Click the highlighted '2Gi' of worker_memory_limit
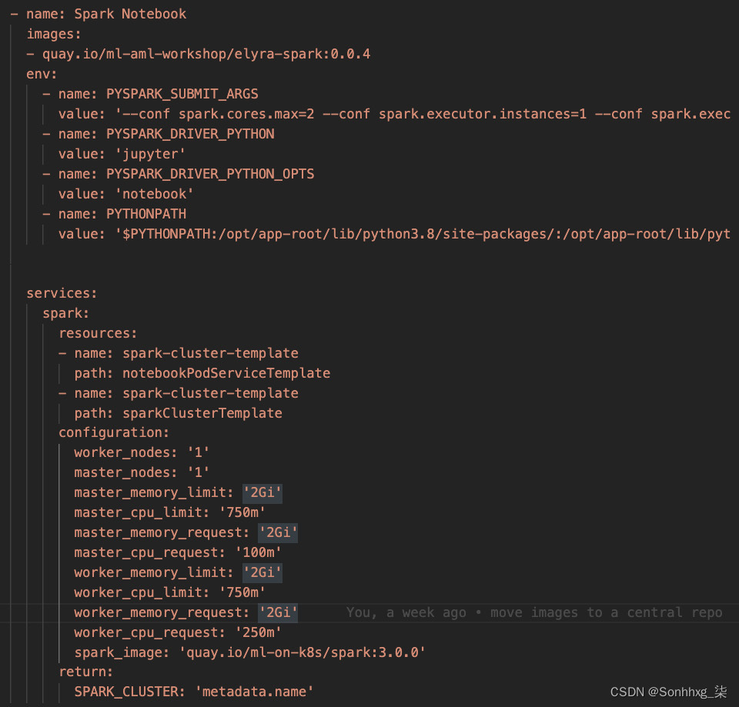 (262, 573)
